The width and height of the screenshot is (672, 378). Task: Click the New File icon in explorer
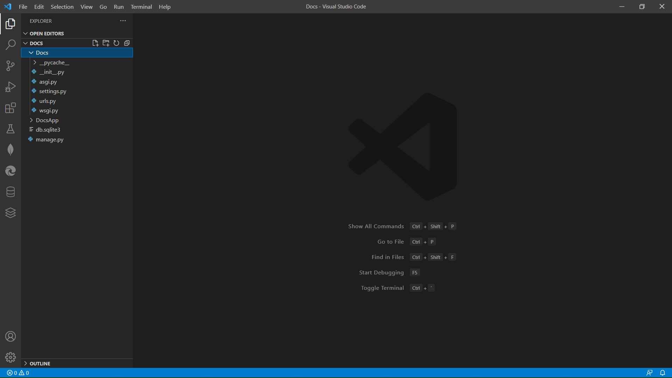coord(95,43)
